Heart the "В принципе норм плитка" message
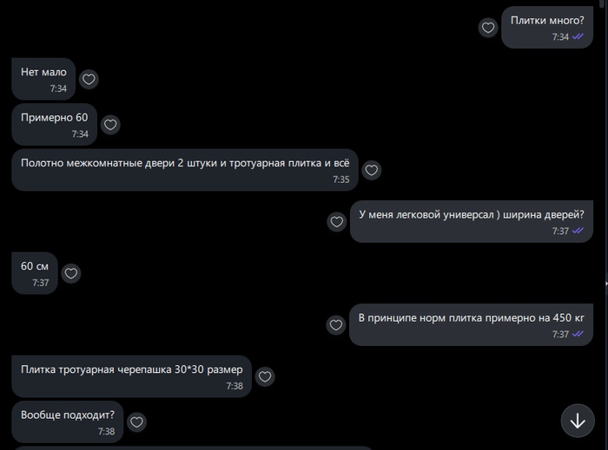 pyautogui.click(x=336, y=325)
